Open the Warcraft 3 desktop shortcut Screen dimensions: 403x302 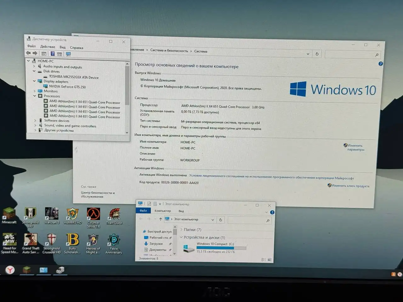point(52,214)
